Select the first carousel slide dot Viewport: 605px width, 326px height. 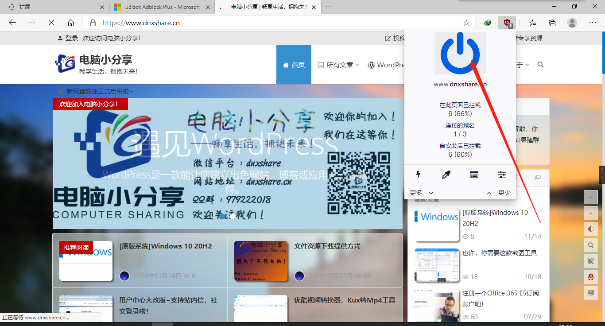click(222, 217)
